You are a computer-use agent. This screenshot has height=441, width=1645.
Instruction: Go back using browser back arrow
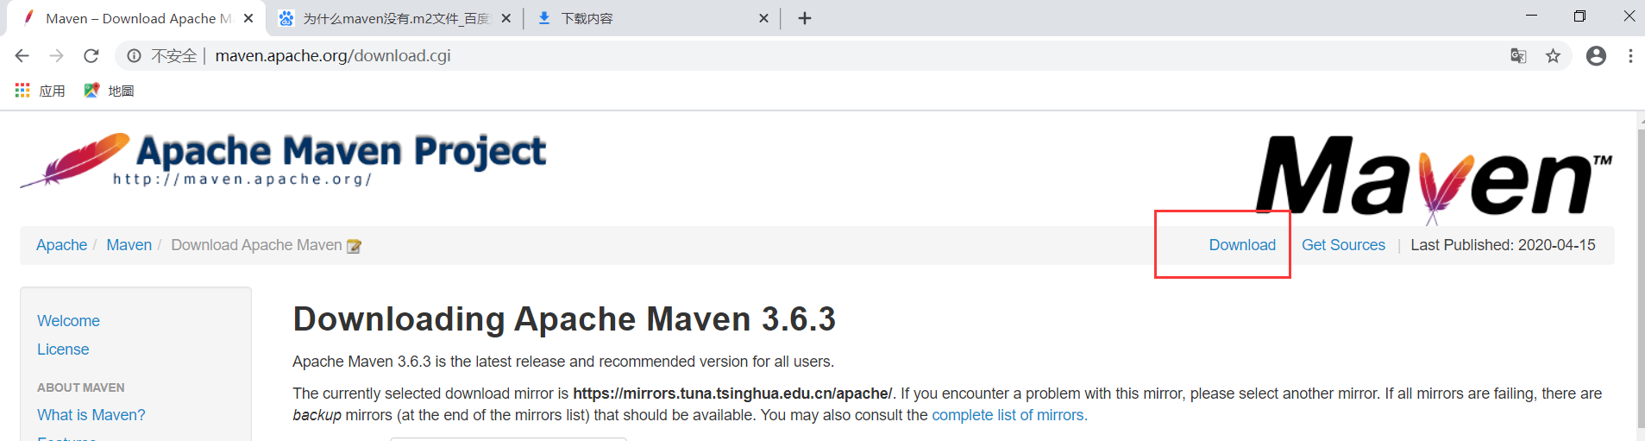(22, 56)
